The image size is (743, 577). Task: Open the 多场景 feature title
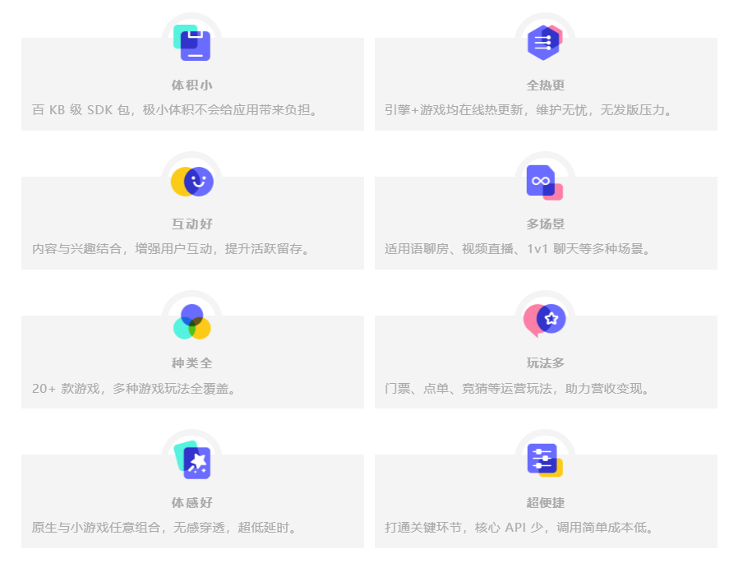(x=546, y=224)
